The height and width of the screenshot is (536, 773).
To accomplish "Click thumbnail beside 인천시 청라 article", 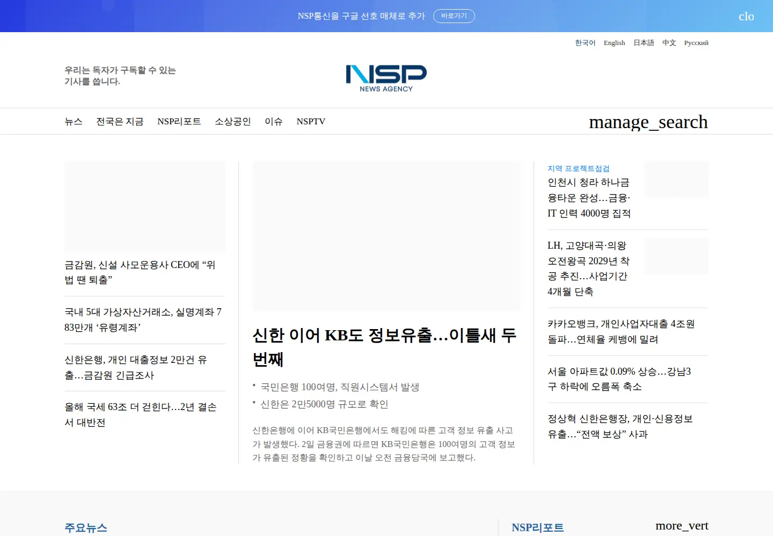I will [x=676, y=179].
